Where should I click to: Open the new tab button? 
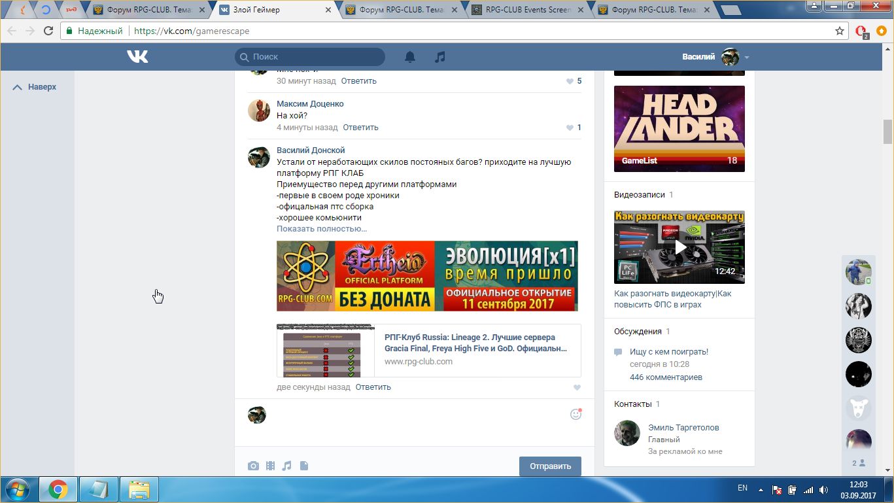click(731, 10)
